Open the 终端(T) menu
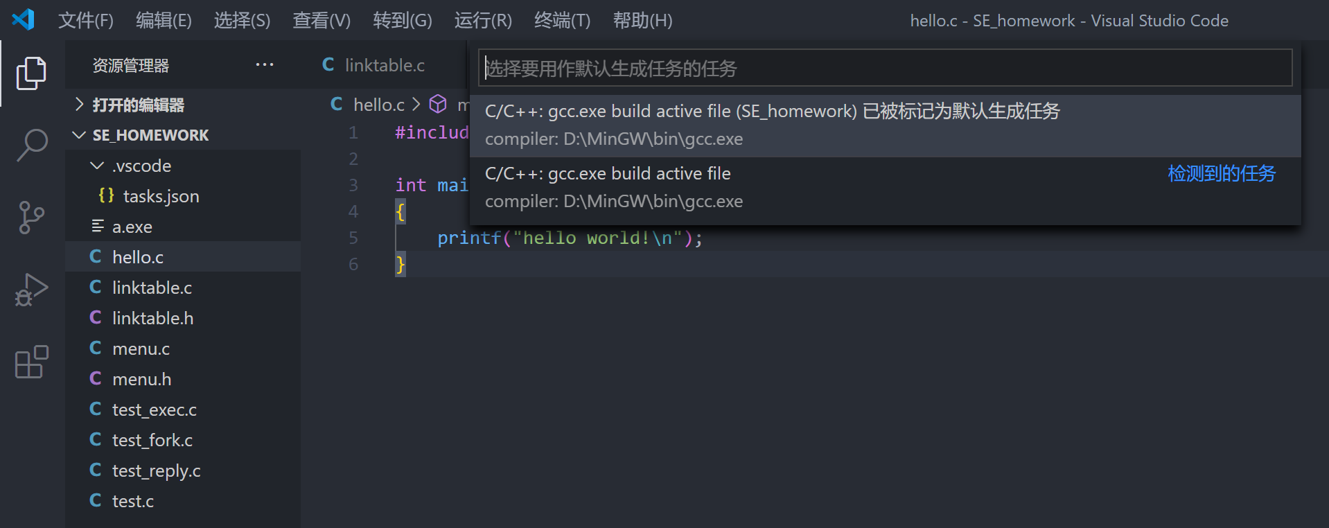1329x528 pixels. (562, 21)
